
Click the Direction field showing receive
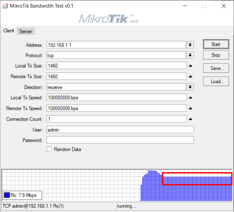click(x=116, y=87)
